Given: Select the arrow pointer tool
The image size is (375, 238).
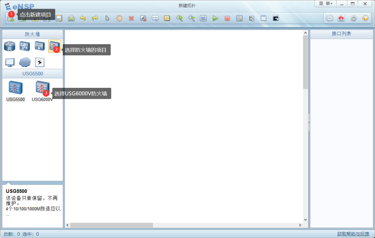Looking at the screenshot, I should 107,18.
